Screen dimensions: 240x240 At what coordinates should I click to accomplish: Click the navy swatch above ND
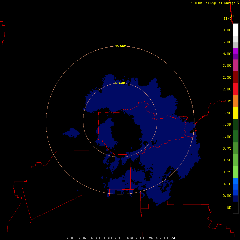(x=235, y=199)
